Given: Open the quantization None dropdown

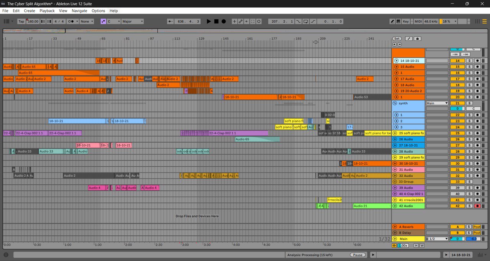Looking at the screenshot, I should (87, 21).
